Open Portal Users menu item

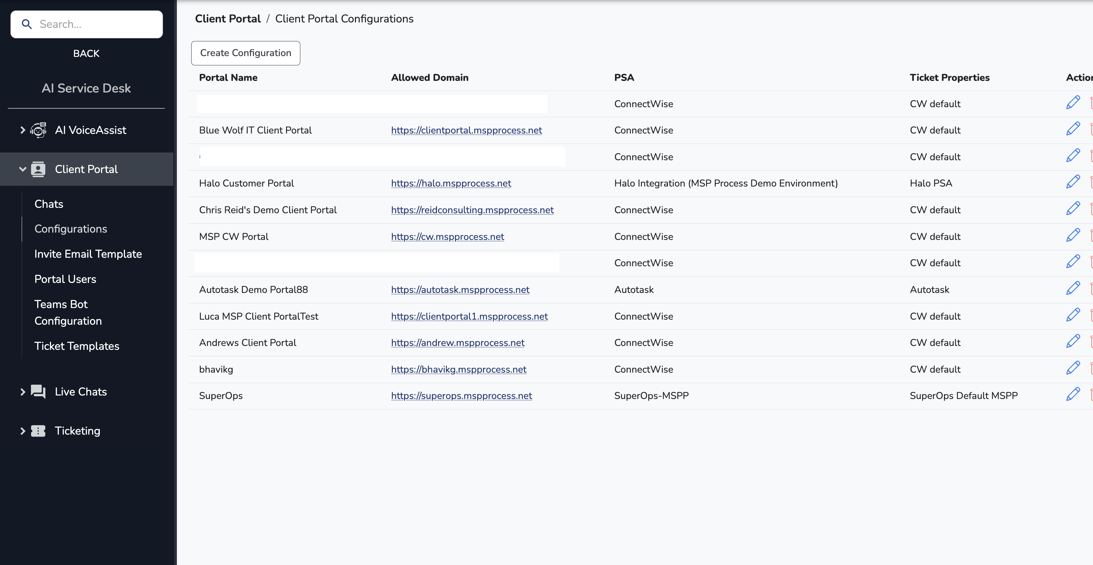[x=65, y=279]
